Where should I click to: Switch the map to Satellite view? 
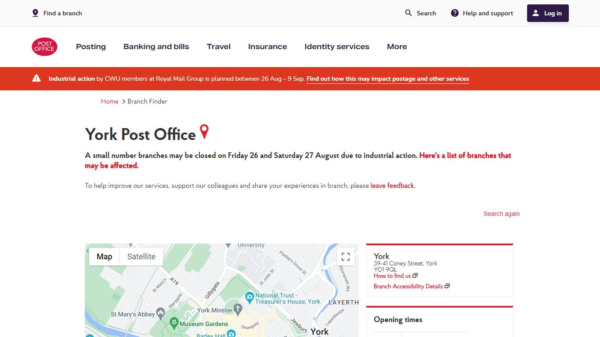point(141,257)
